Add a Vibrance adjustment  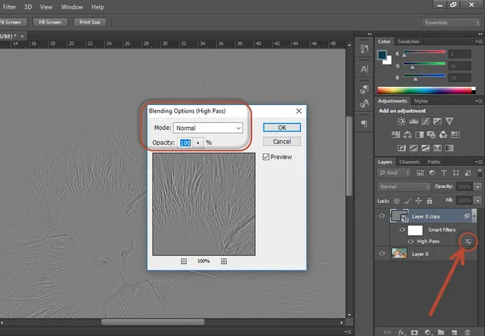[x=450, y=121]
